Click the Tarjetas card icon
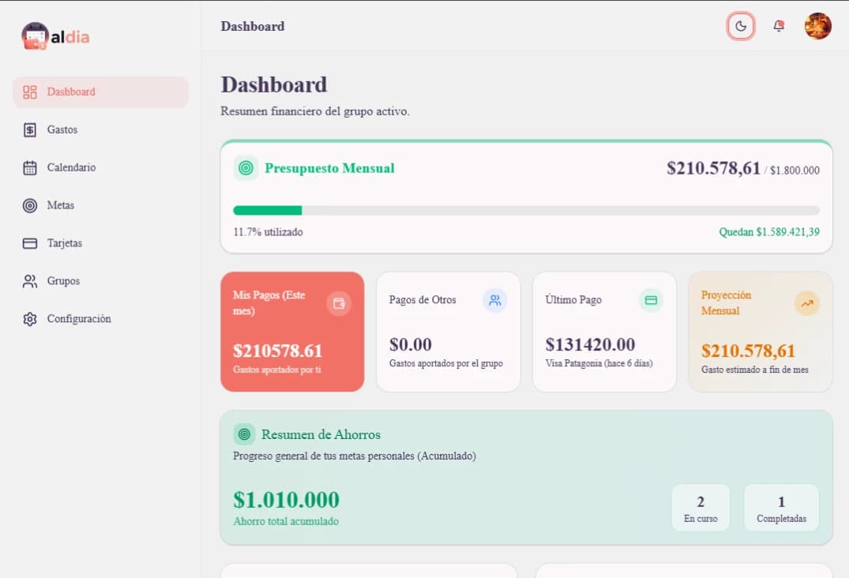 (x=30, y=243)
